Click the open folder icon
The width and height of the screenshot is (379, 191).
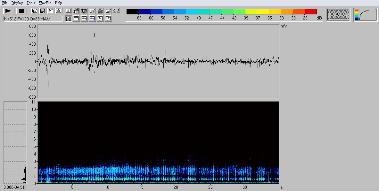[x=108, y=11]
